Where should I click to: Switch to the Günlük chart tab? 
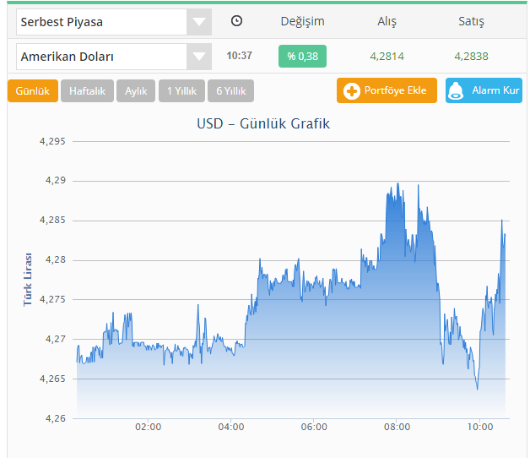(x=33, y=90)
